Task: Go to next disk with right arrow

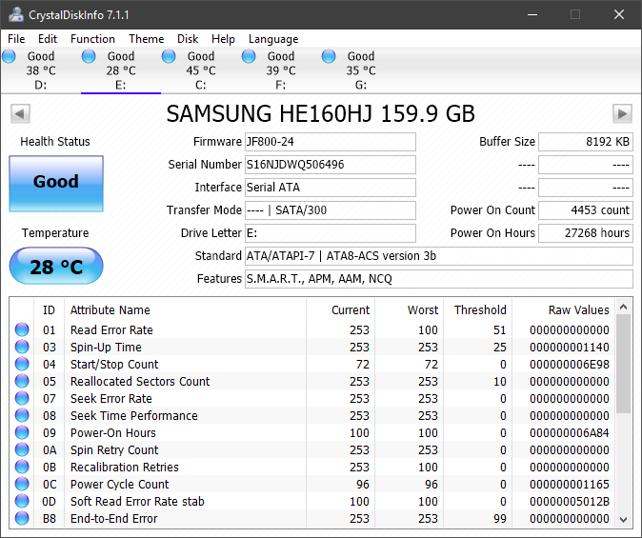Action: click(x=622, y=114)
